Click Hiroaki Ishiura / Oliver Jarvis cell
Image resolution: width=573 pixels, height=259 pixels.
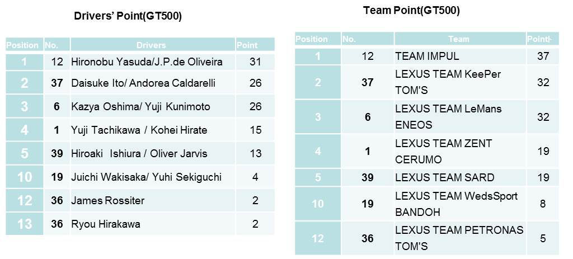point(139,153)
